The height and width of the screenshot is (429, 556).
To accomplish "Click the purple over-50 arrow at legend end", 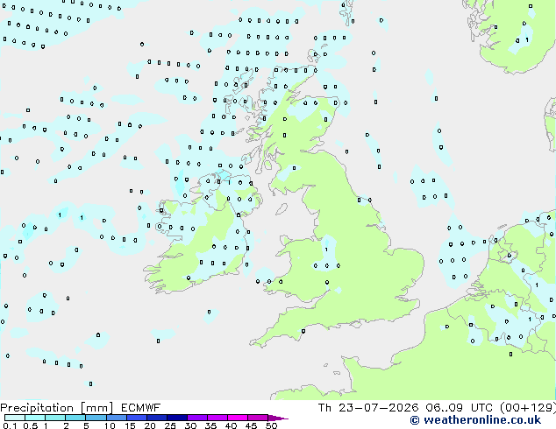I will [x=278, y=418].
